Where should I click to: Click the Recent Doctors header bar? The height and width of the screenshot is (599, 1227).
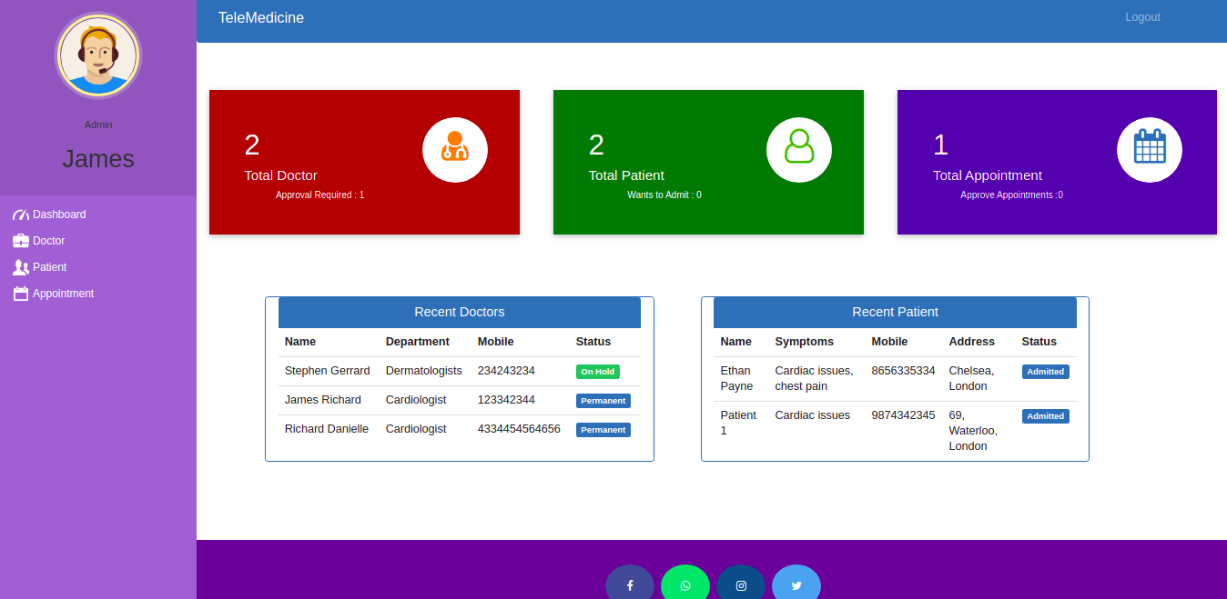459,312
